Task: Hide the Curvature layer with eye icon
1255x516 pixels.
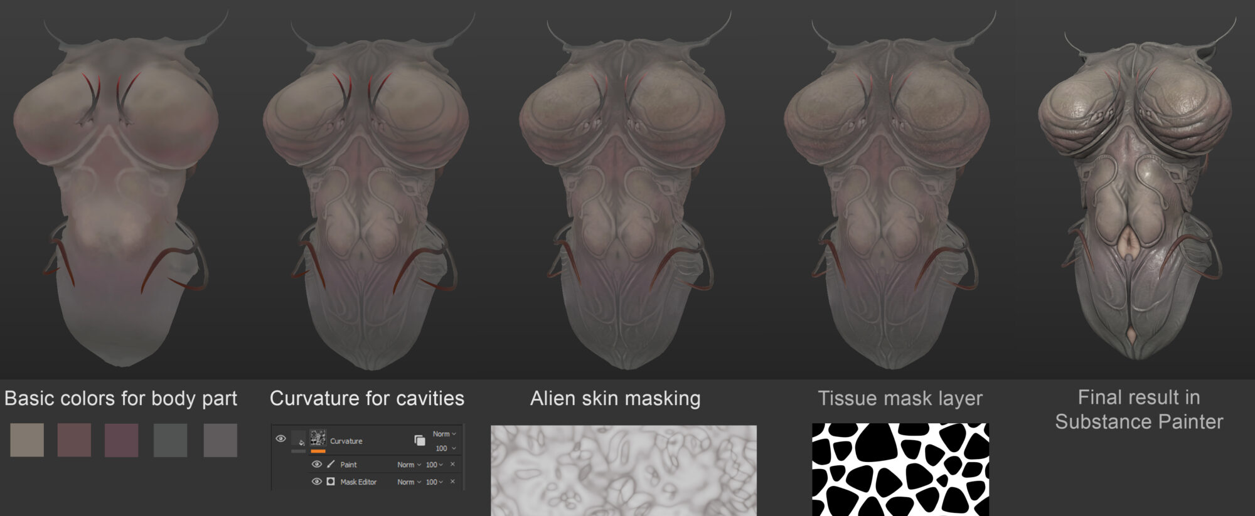Action: click(x=280, y=438)
